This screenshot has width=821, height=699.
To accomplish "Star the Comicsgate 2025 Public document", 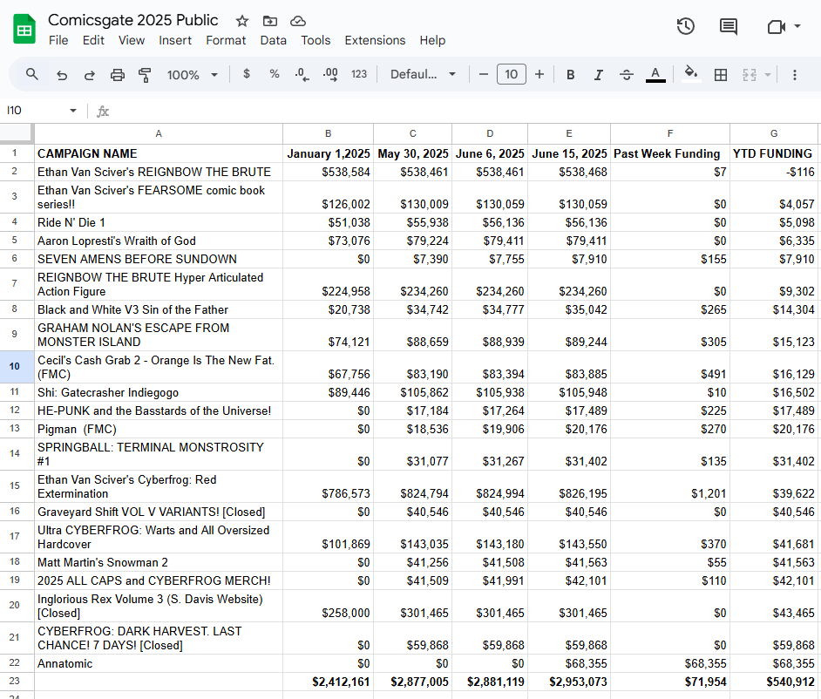I will coord(242,20).
